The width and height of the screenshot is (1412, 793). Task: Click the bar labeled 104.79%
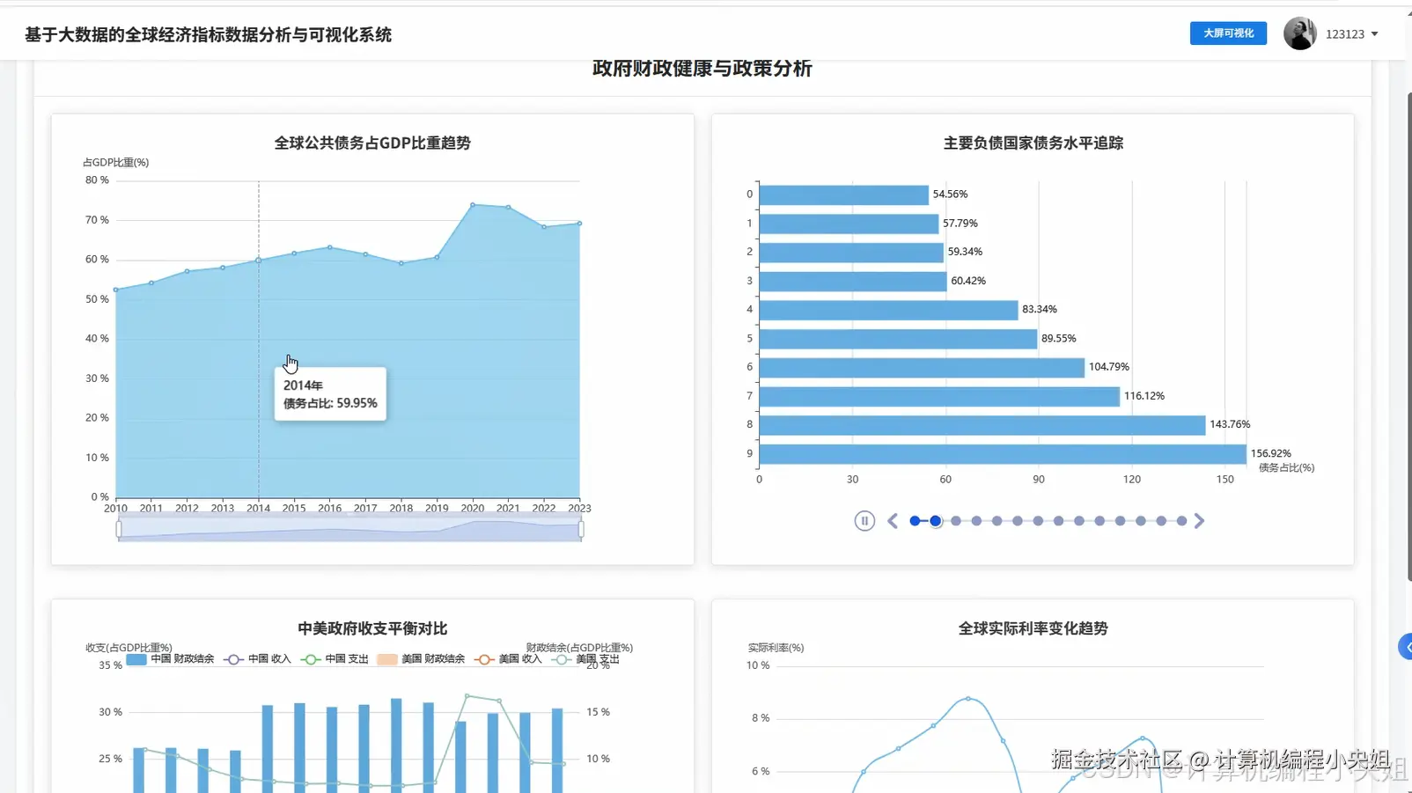922,367
